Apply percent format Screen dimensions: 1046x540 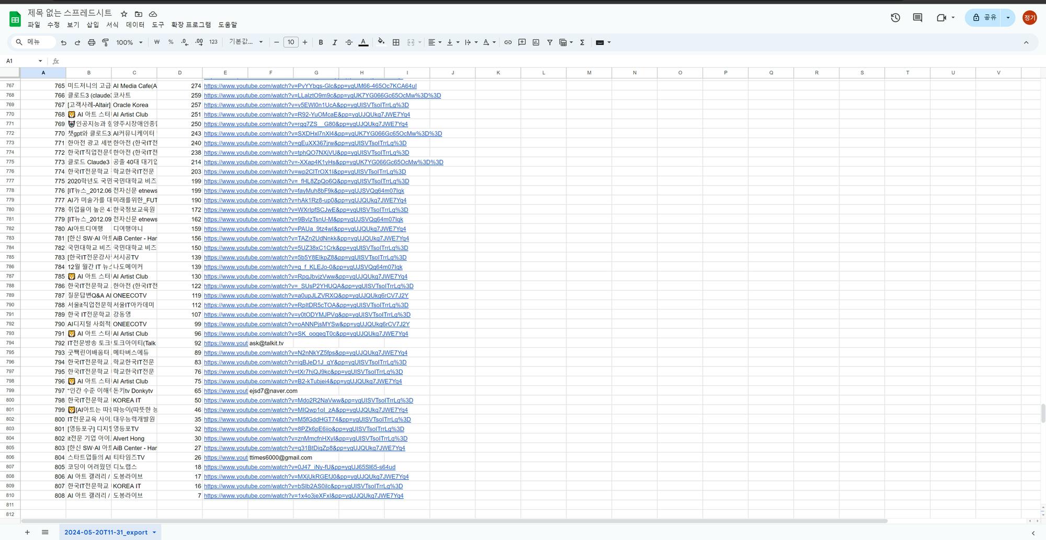coord(170,42)
